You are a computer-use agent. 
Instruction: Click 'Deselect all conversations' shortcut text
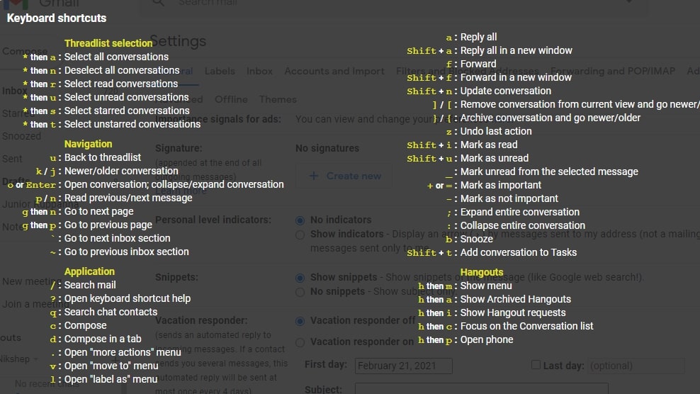pos(122,70)
